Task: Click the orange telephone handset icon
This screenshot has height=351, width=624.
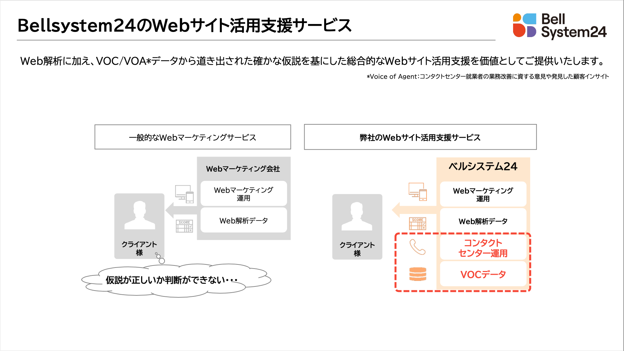Action: 418,247
